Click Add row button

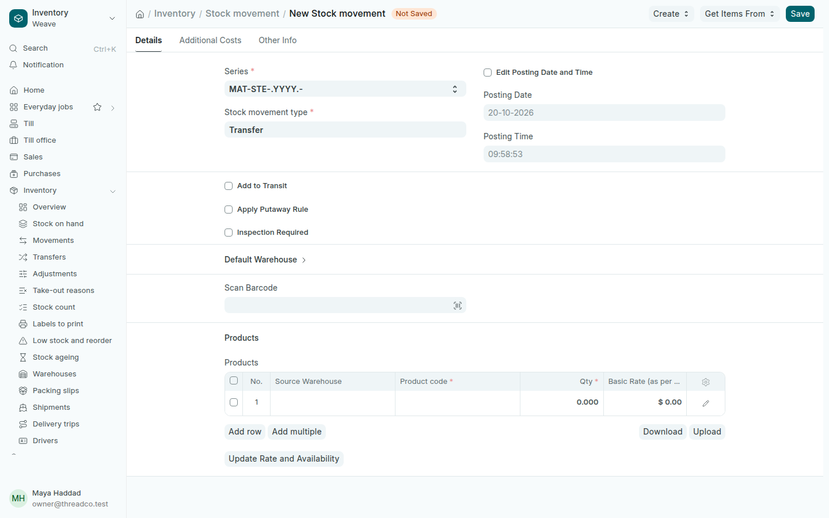(x=245, y=432)
